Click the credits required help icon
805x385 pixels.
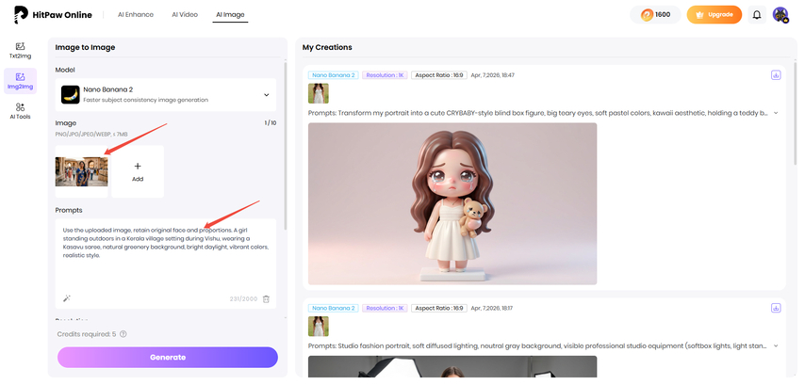(x=123, y=333)
